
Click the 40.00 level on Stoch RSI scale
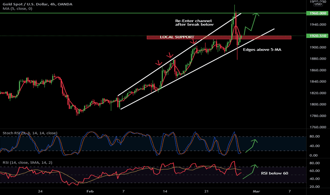coord(315,146)
